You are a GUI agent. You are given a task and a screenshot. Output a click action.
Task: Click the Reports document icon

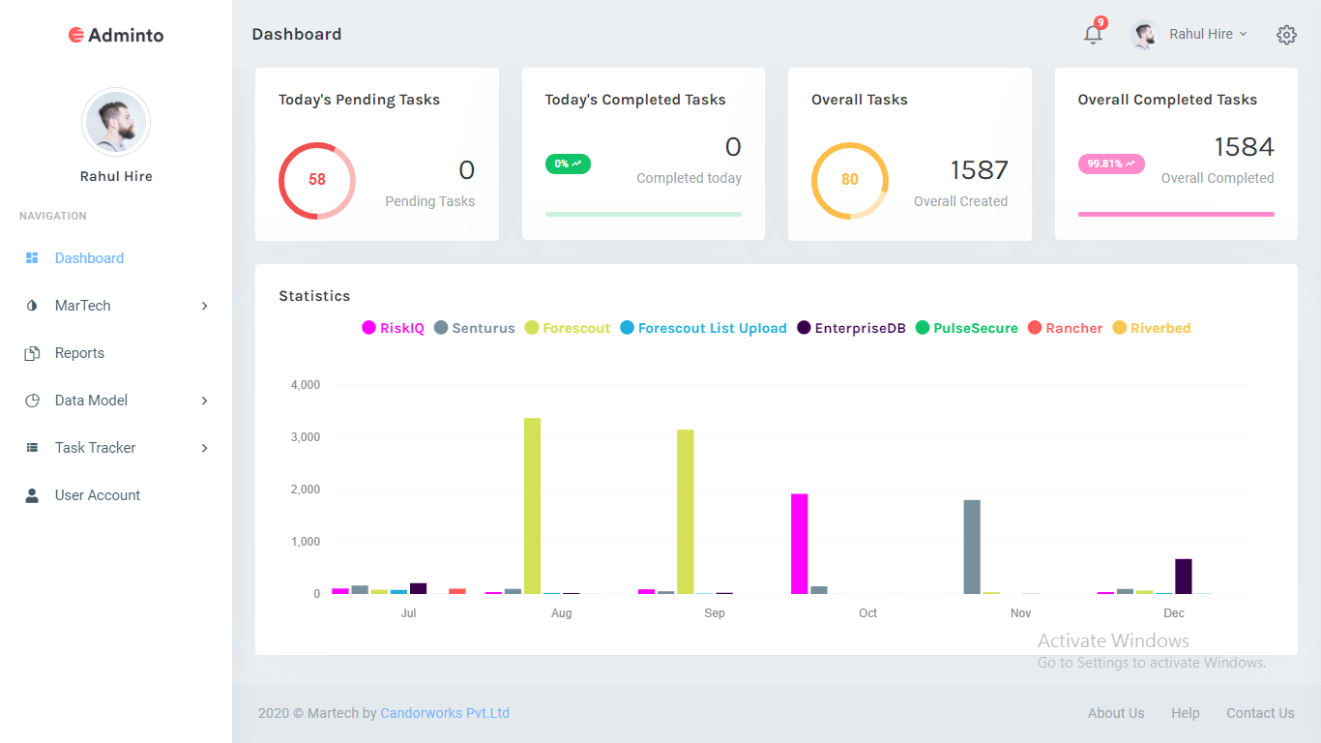(32, 353)
